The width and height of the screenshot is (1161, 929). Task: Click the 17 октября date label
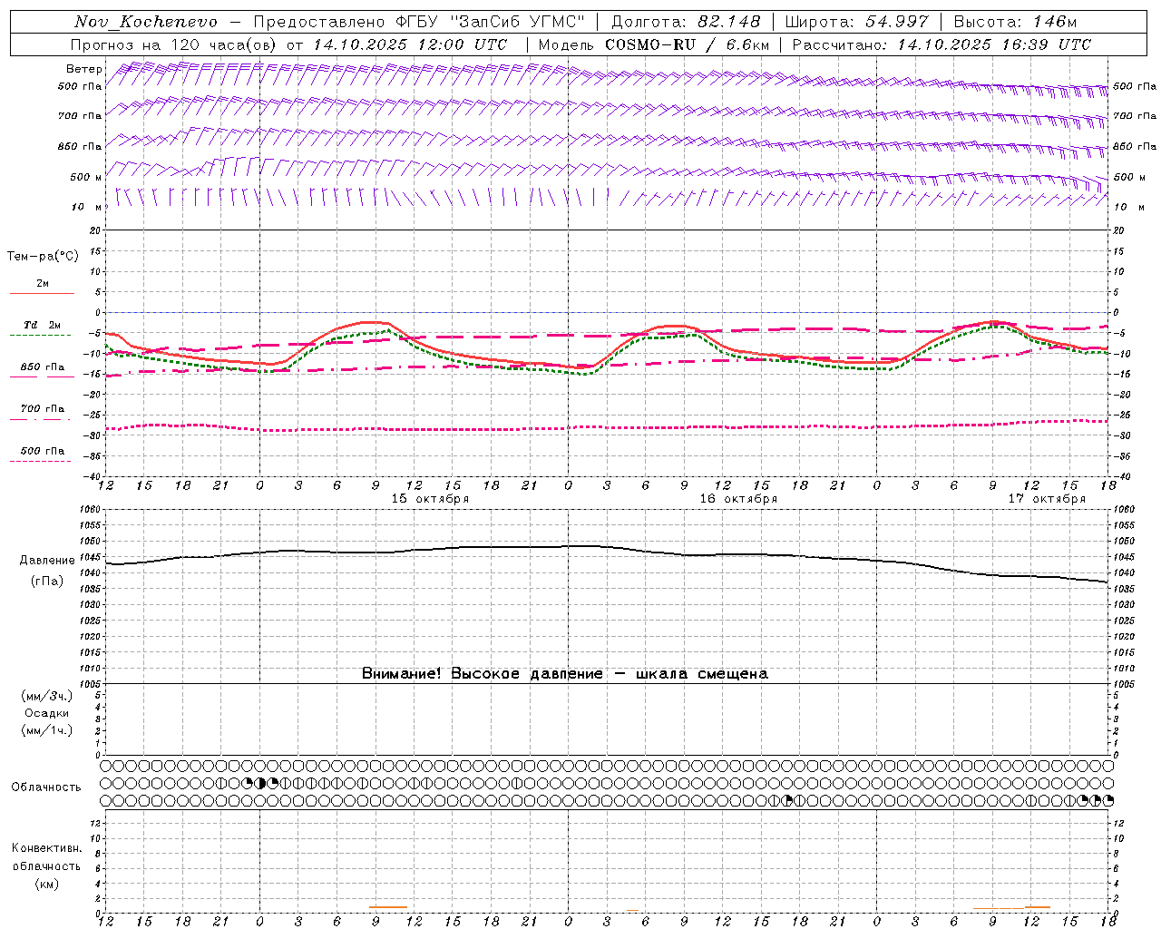coord(1047,499)
